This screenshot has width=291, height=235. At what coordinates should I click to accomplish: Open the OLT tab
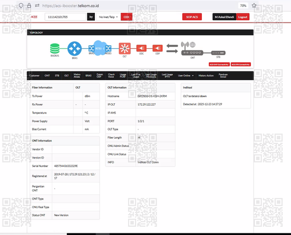pos(66,75)
